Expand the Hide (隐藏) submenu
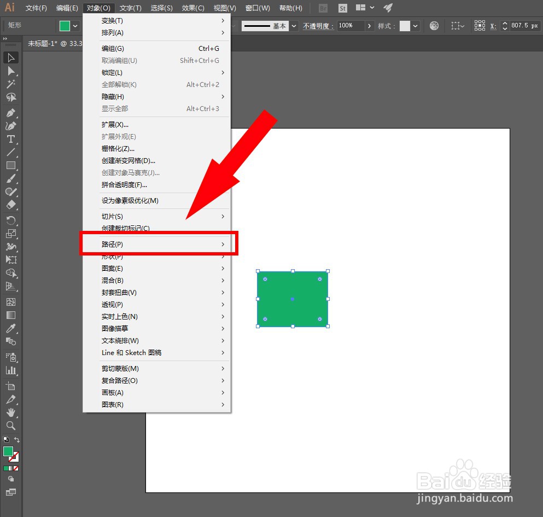This screenshot has height=517, width=543. [156, 96]
